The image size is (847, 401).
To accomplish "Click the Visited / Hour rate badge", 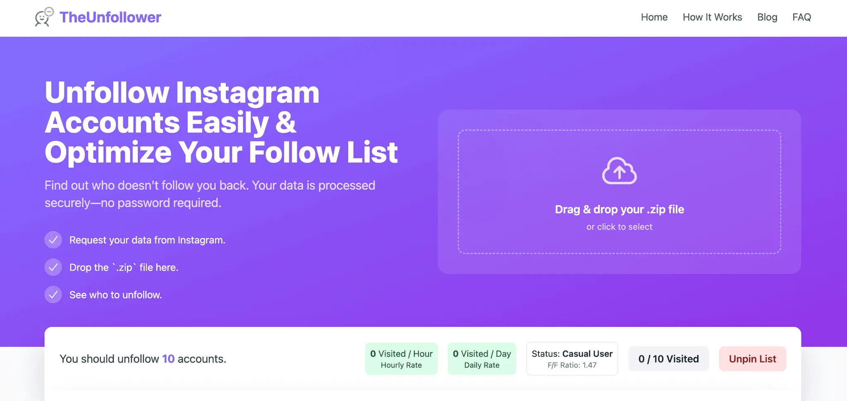I will coord(401,359).
